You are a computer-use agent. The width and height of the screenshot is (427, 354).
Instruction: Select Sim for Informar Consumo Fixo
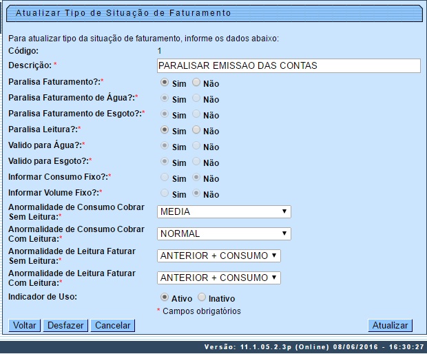click(164, 178)
